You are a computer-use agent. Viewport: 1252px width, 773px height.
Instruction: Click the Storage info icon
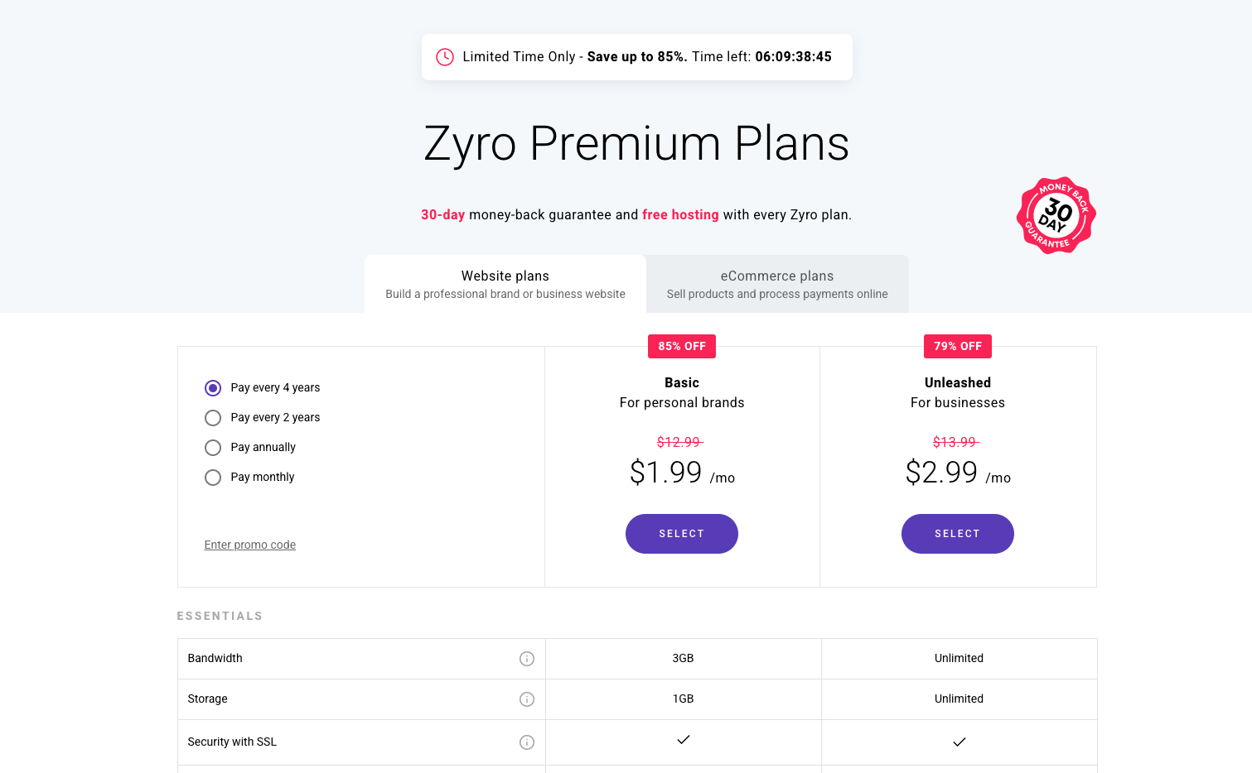[527, 699]
